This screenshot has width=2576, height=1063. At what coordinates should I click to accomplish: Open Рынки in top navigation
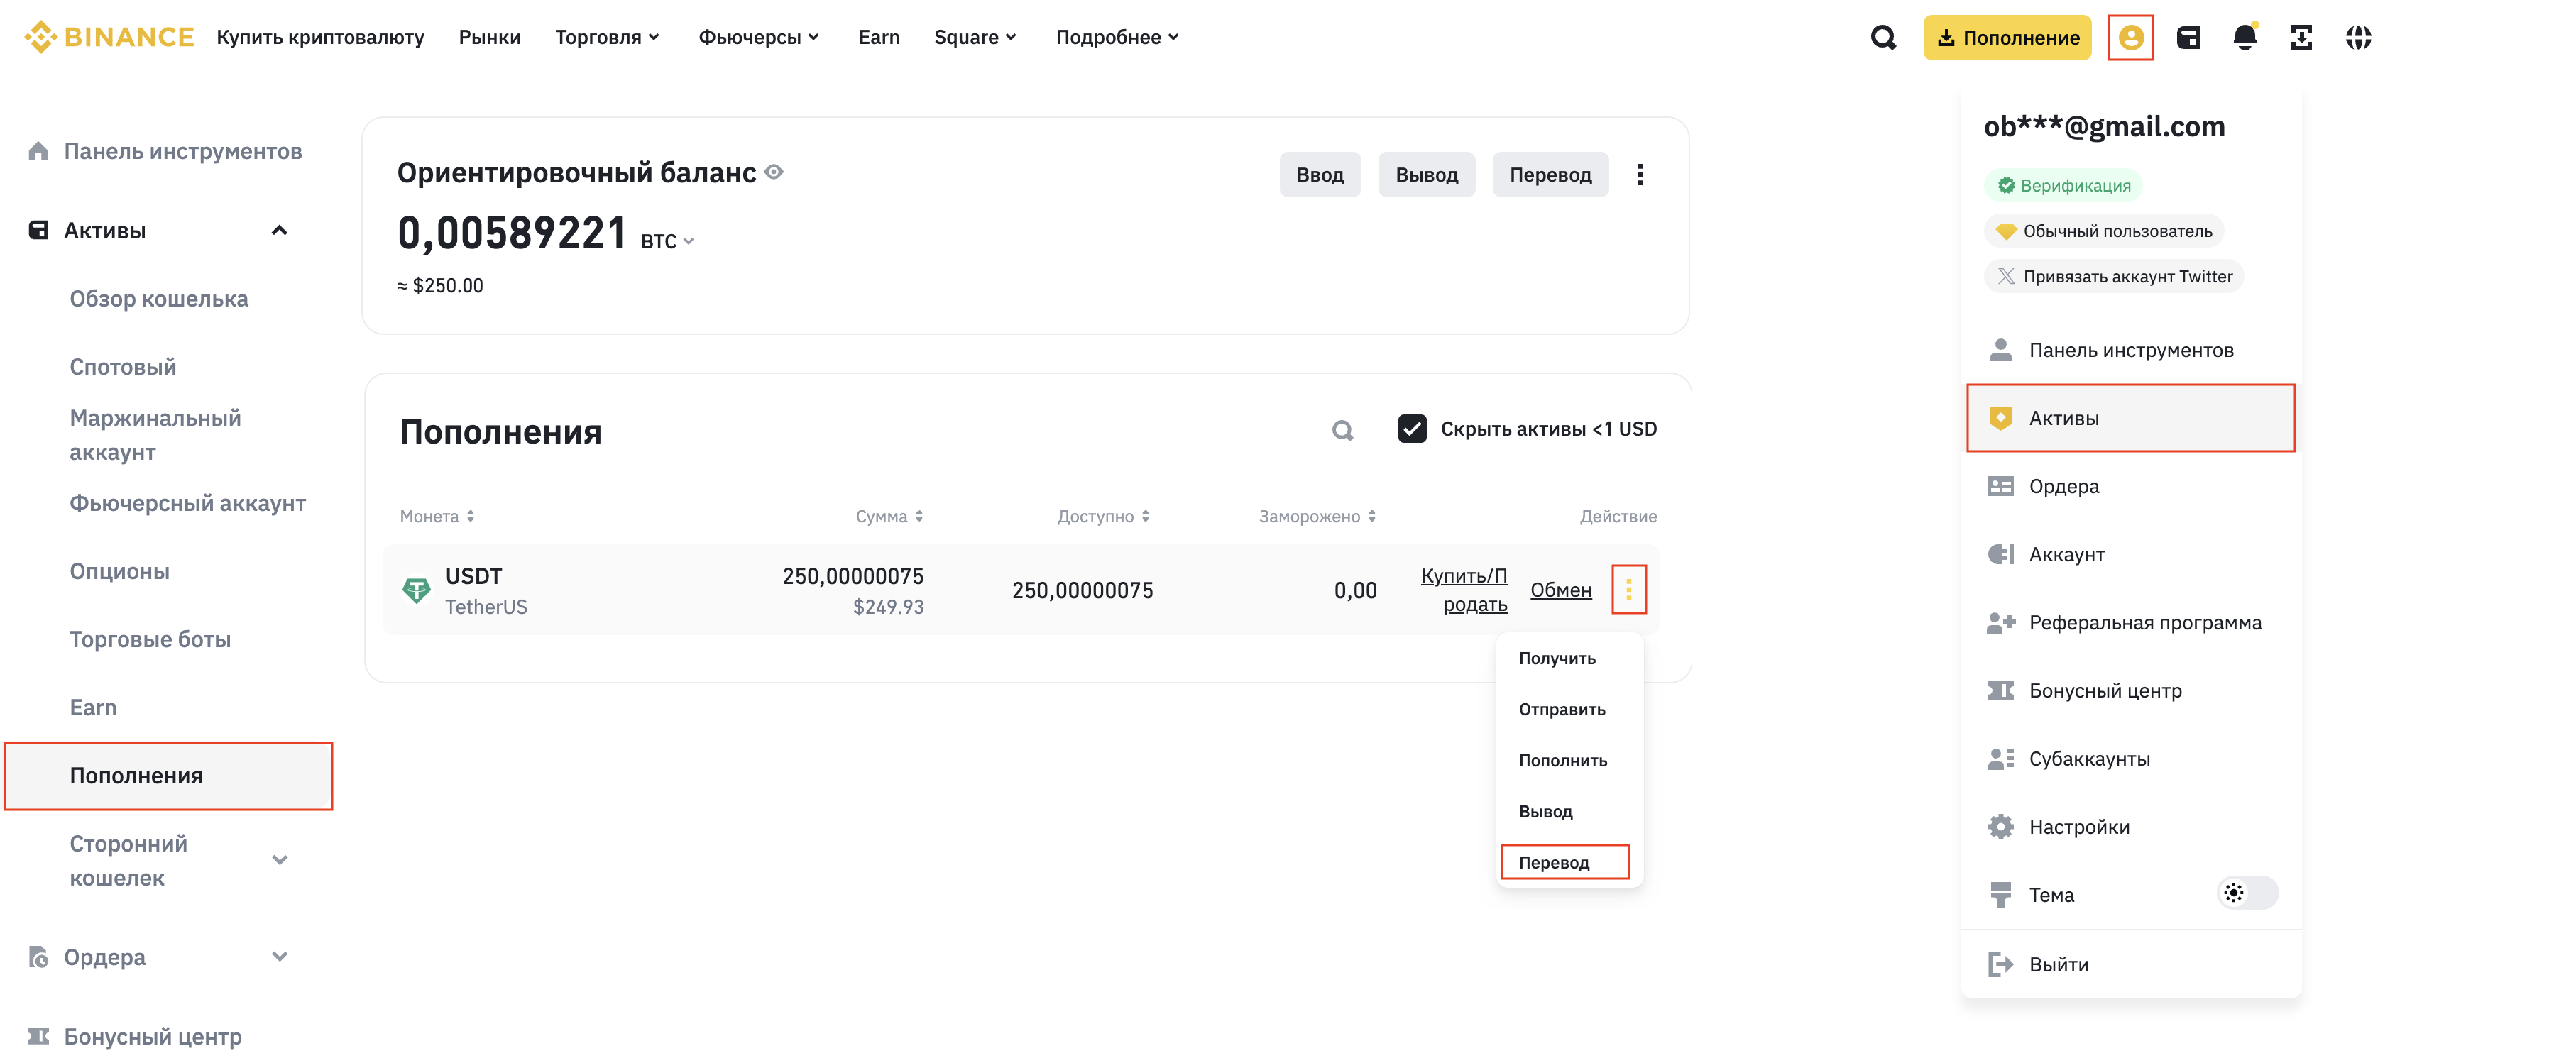click(490, 37)
